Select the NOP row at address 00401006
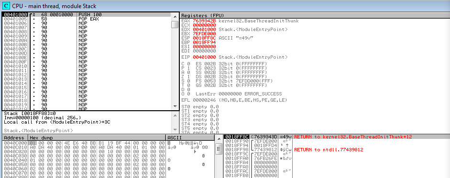The image size is (450, 178). point(87,23)
